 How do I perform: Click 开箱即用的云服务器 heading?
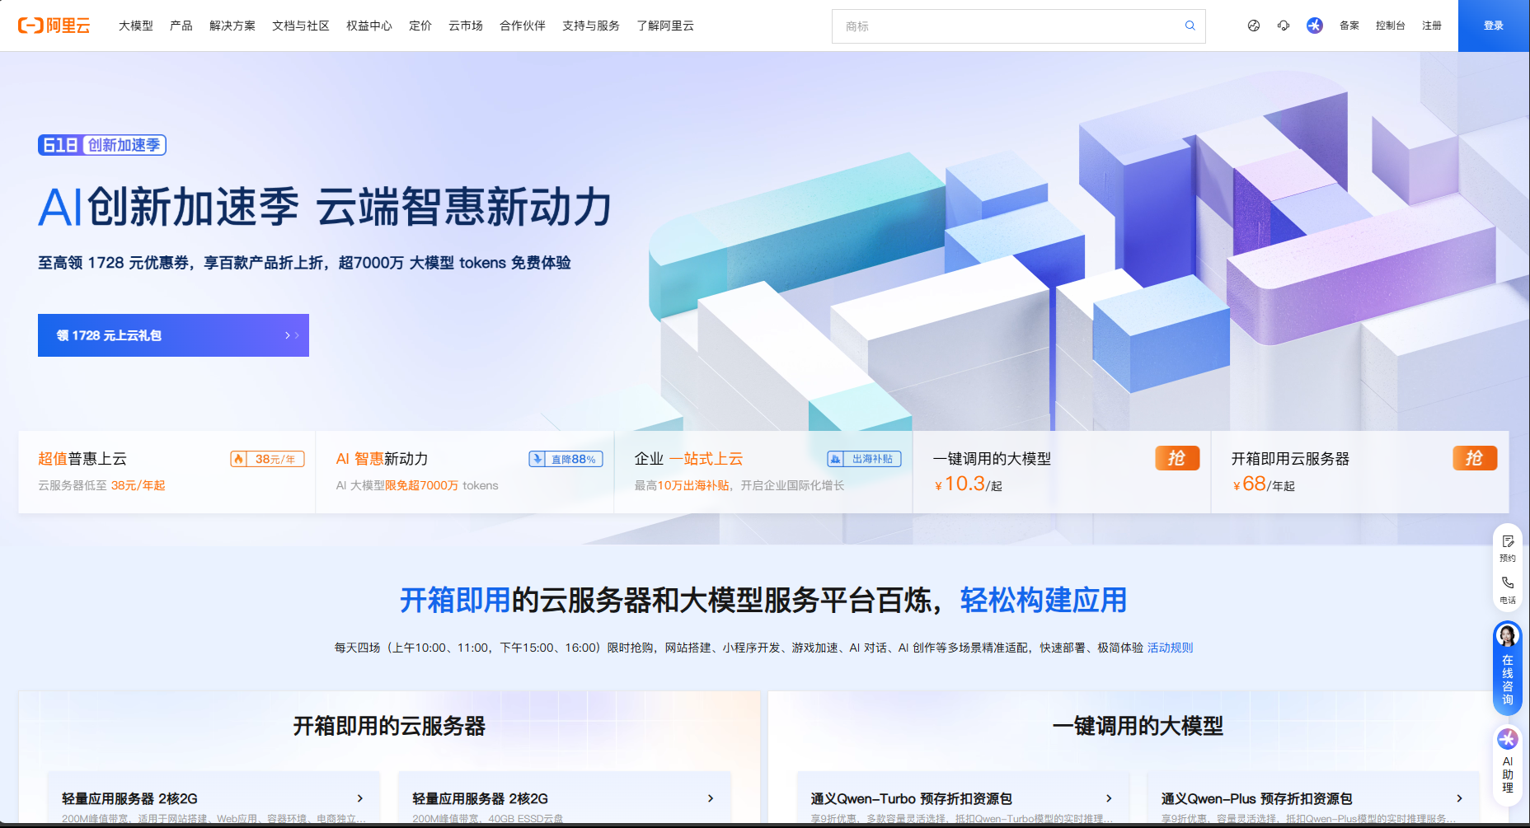click(389, 726)
